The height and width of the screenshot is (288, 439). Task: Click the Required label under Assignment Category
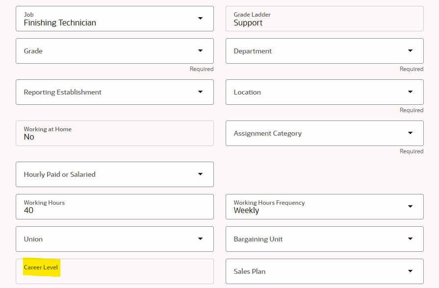tap(412, 151)
